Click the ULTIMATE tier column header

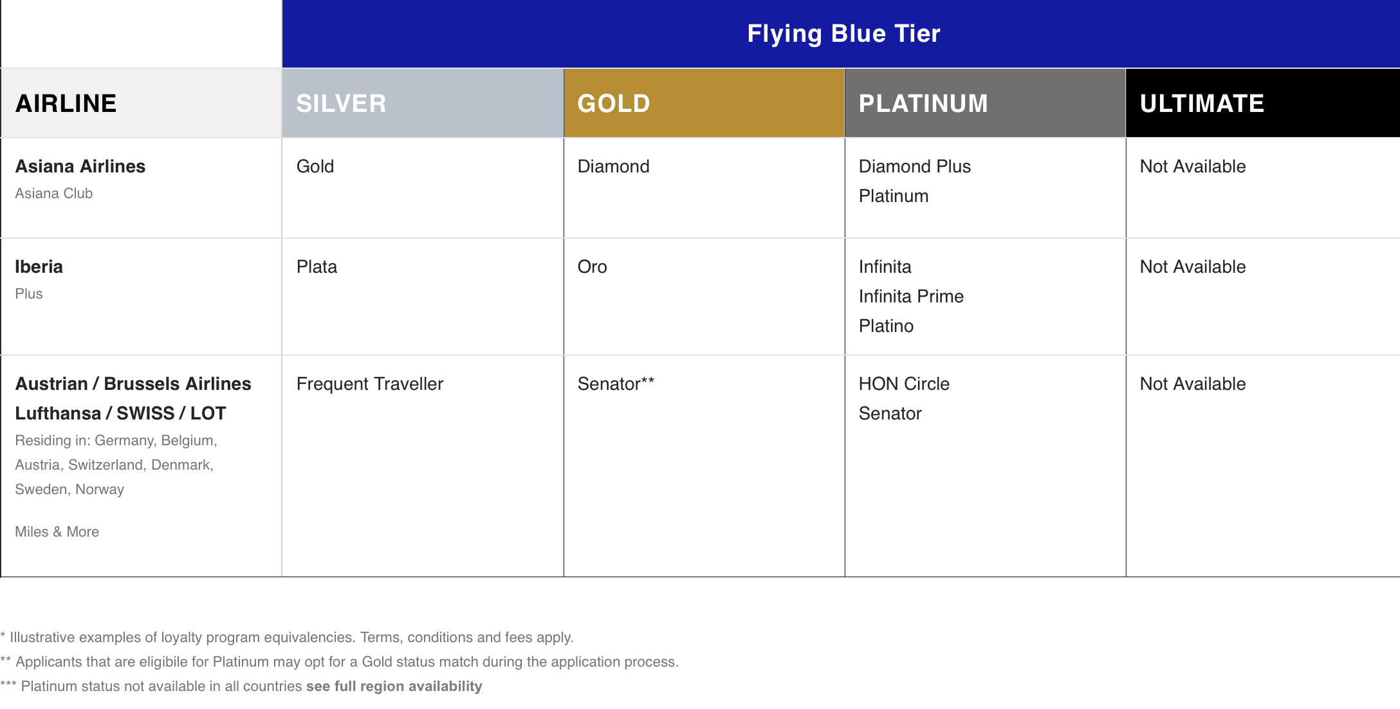click(1201, 104)
